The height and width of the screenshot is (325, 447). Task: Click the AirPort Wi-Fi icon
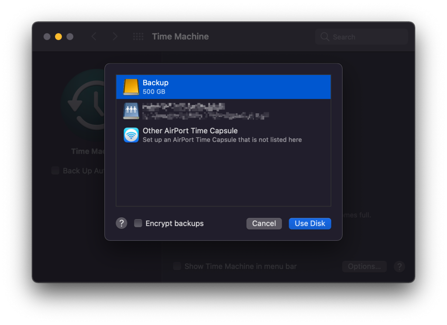(131, 135)
